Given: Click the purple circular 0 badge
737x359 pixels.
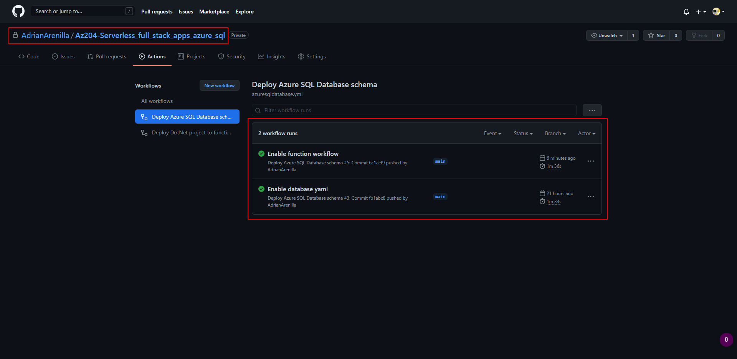Looking at the screenshot, I should pos(726,339).
